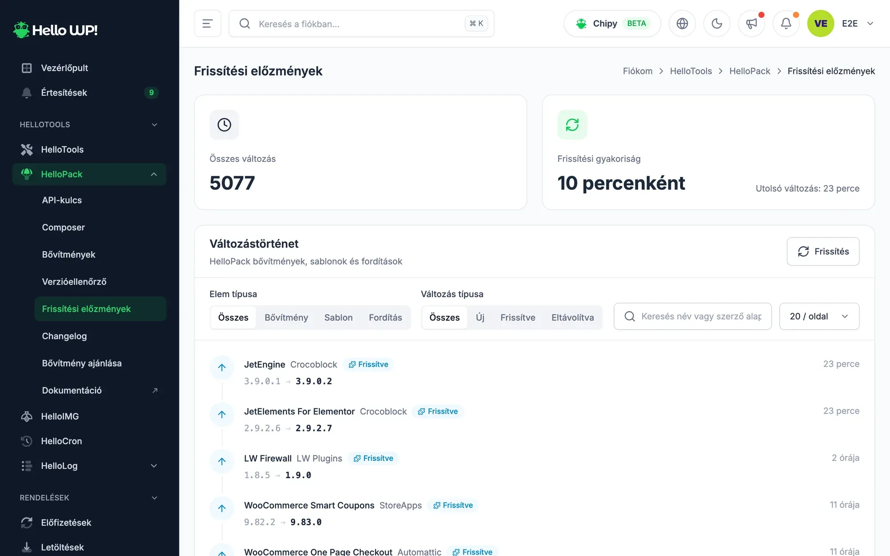Click the Letöltések download icon
The width and height of the screenshot is (890, 556).
coord(27,547)
